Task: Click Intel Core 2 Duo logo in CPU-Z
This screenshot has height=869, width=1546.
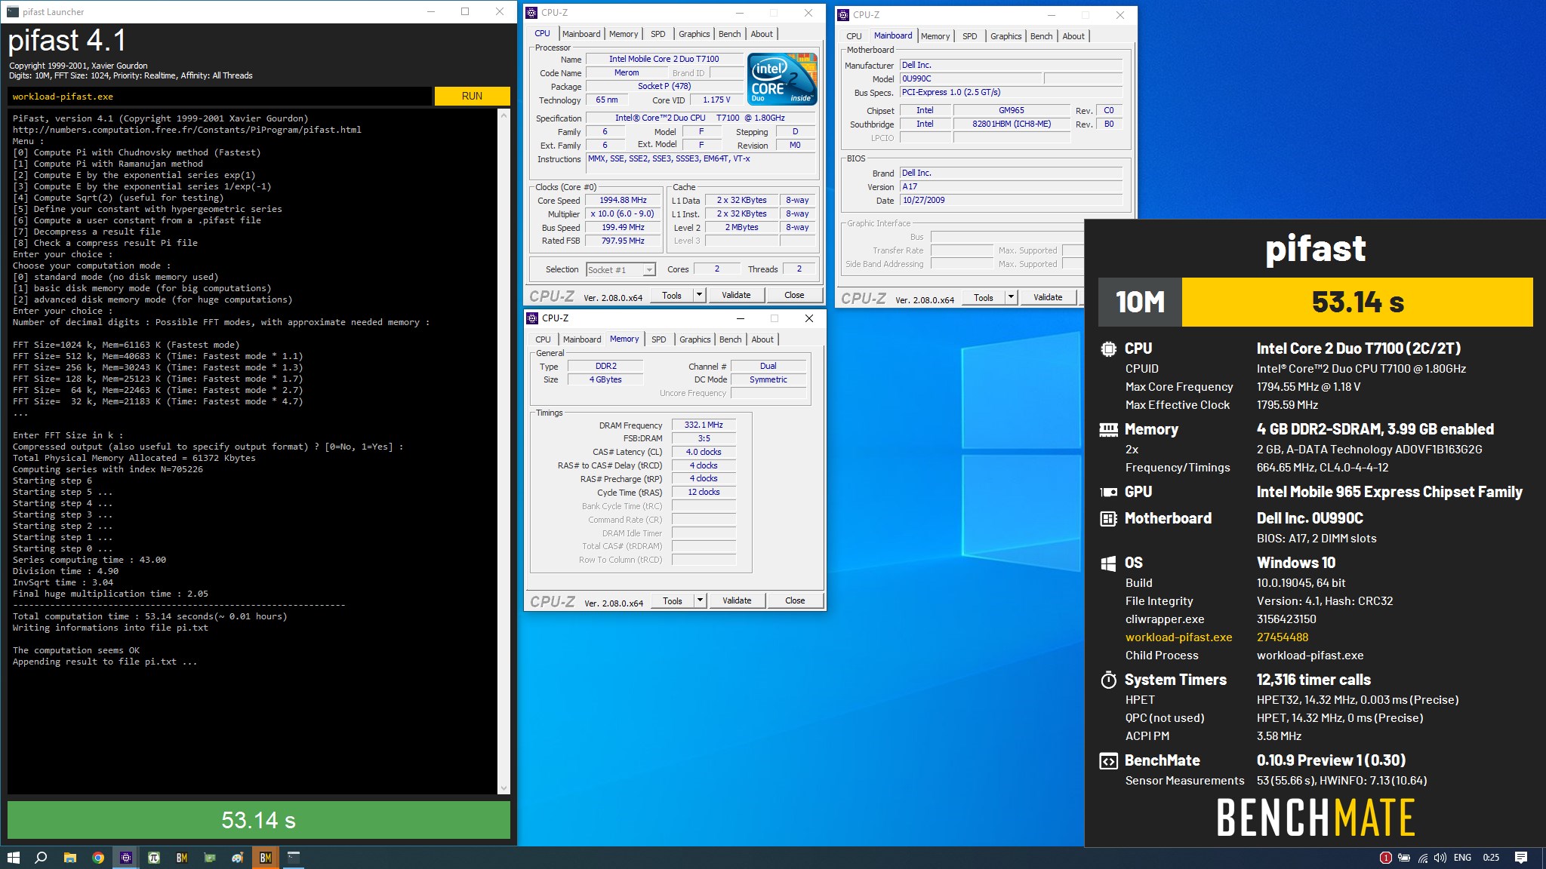Action: pos(782,78)
